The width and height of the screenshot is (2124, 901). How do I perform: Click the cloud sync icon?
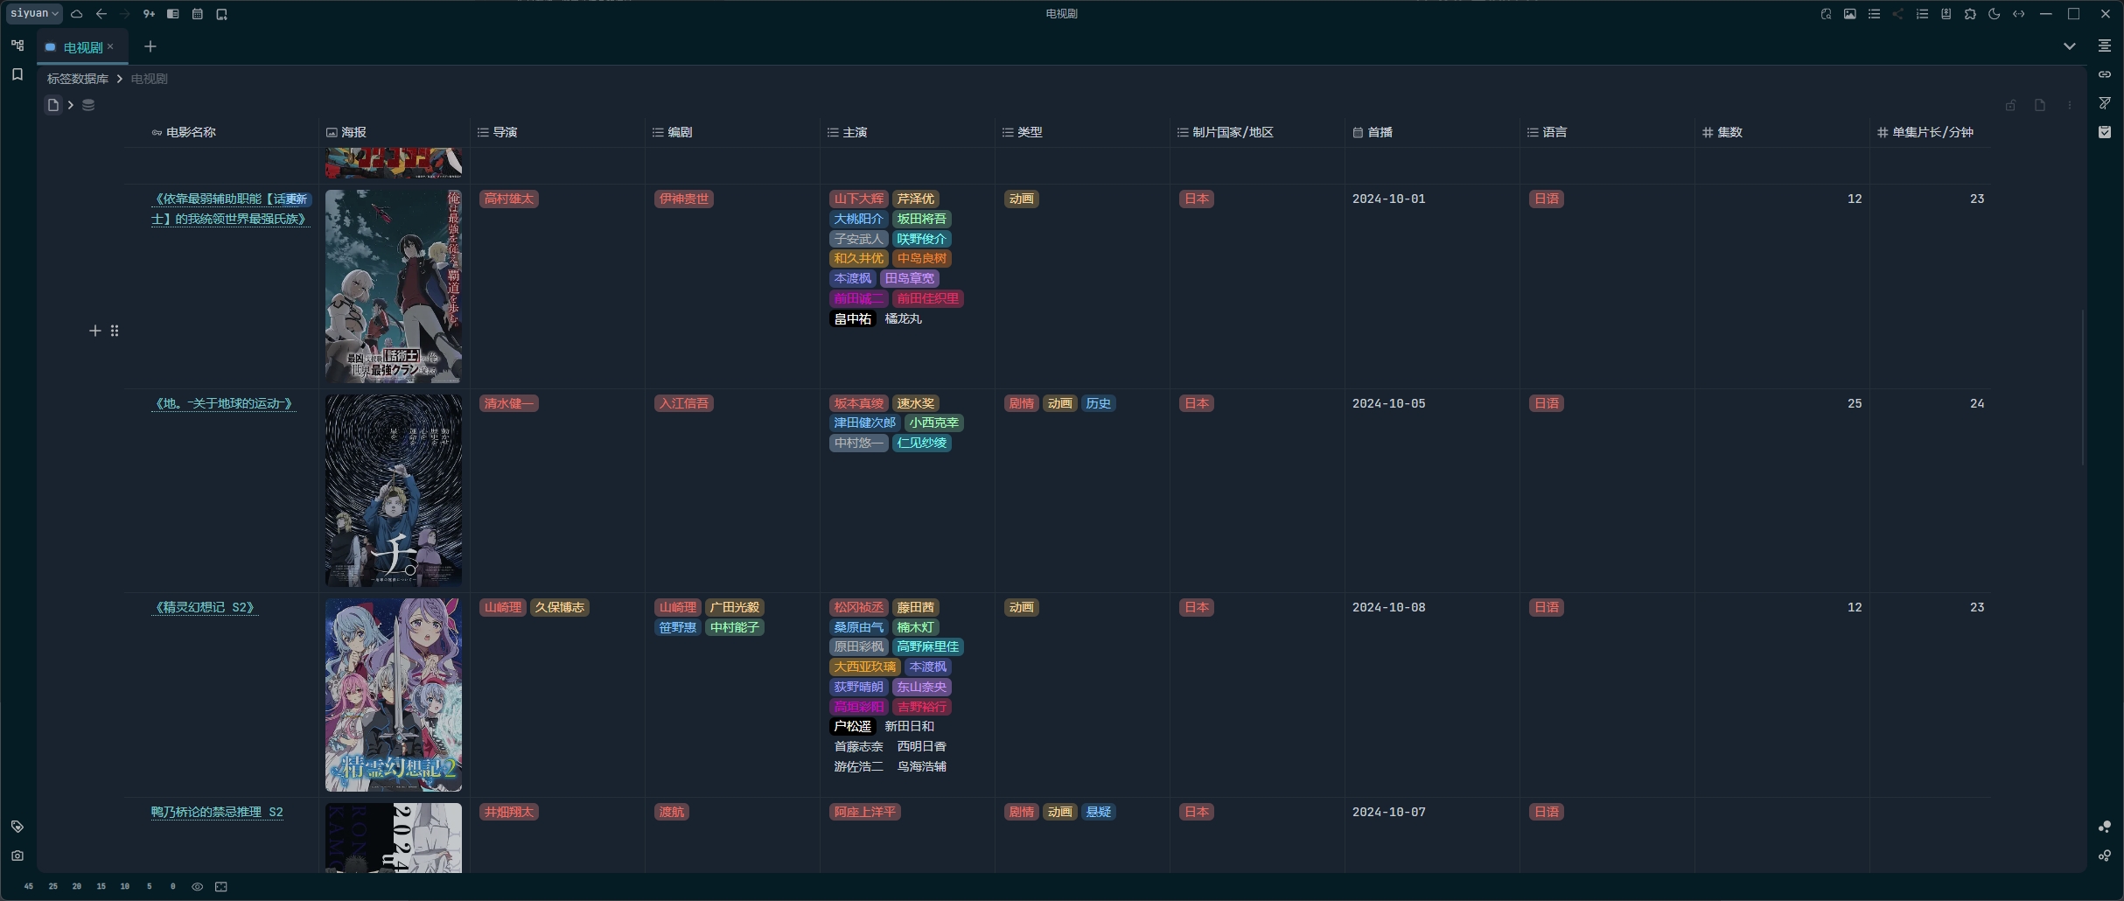(77, 14)
